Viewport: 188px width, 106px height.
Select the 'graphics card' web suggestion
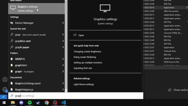tap(36, 41)
